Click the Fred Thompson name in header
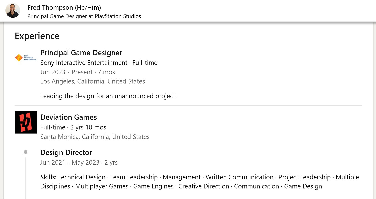The width and height of the screenshot is (376, 199). point(50,8)
